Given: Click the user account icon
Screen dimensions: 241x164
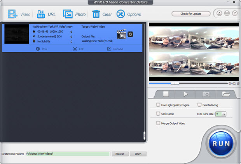Looking at the screenshot, I should [219, 13].
